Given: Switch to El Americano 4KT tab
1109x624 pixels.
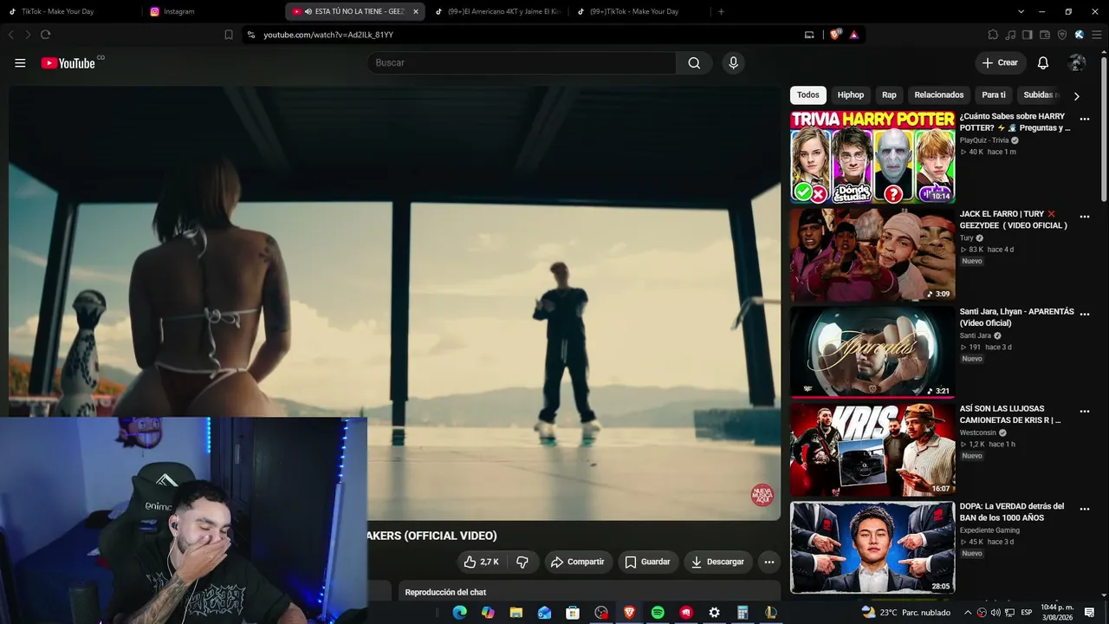Looking at the screenshot, I should (x=497, y=11).
